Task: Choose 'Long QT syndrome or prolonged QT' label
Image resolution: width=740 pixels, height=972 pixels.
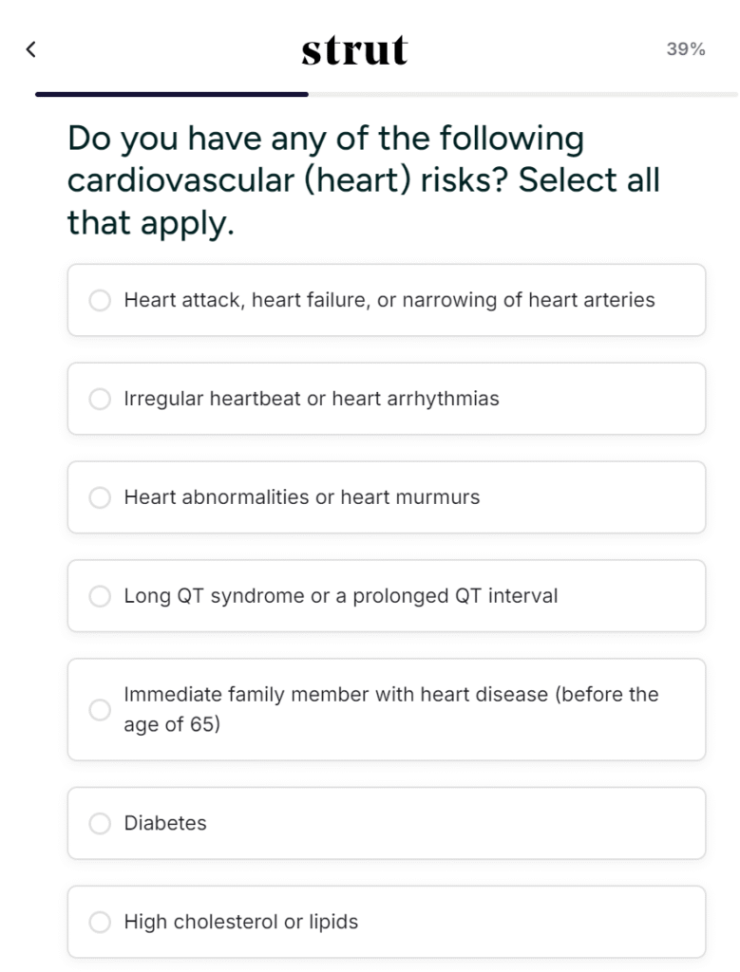Action: pyautogui.click(x=341, y=596)
